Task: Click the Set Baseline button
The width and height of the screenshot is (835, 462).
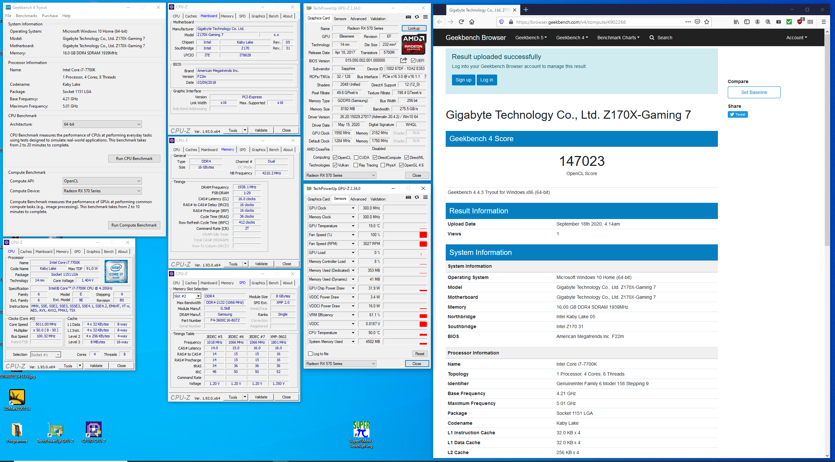Action: [754, 92]
